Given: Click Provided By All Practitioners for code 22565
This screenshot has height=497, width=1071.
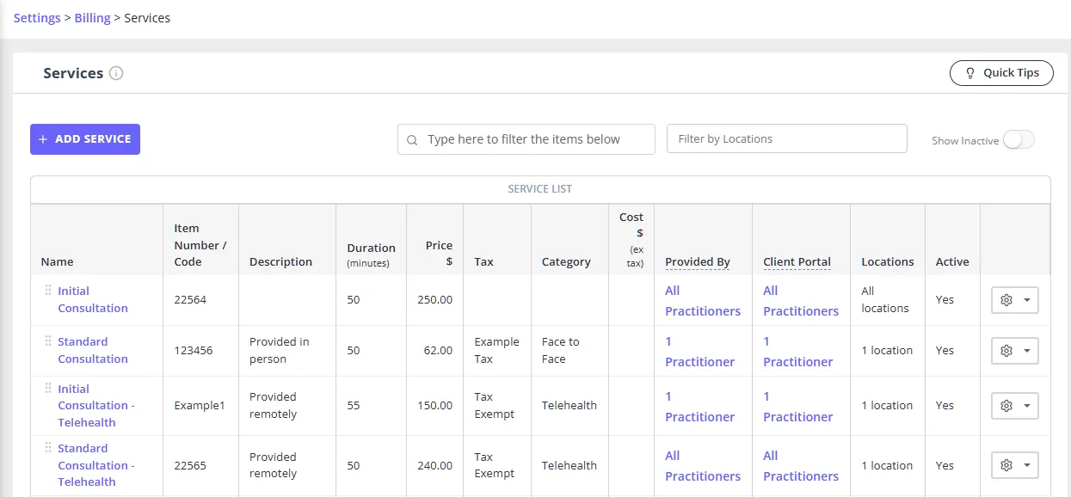Looking at the screenshot, I should 703,466.
